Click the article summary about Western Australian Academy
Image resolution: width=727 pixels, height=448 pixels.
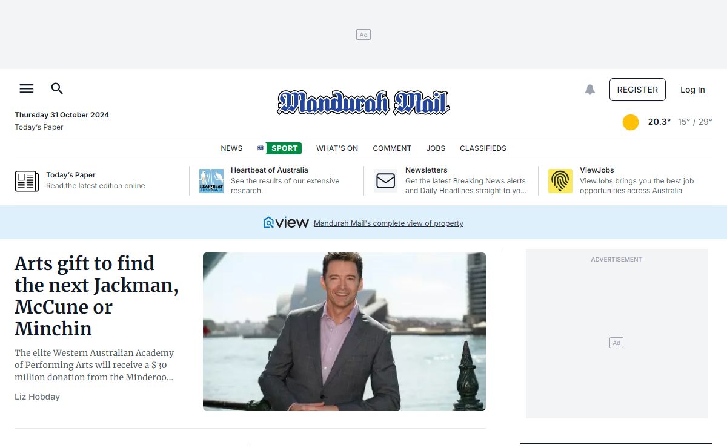pyautogui.click(x=95, y=365)
